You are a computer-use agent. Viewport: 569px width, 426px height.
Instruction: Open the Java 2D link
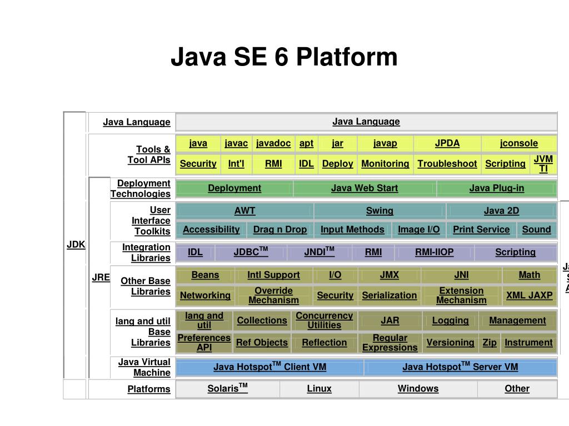pos(502,211)
